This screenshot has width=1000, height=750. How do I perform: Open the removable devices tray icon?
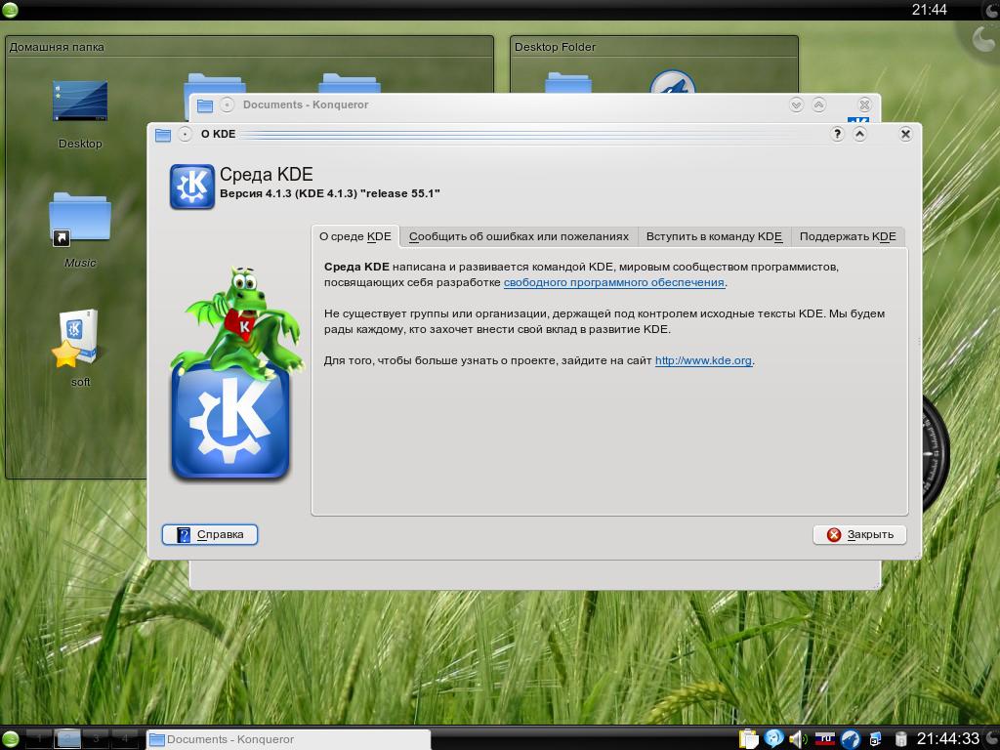pyautogui.click(x=876, y=739)
